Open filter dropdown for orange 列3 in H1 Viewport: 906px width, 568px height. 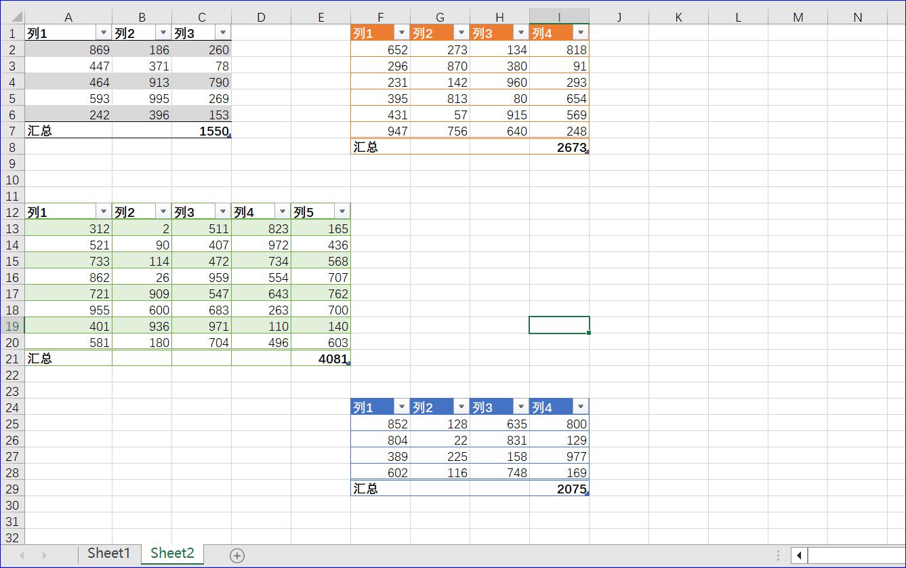click(x=520, y=33)
